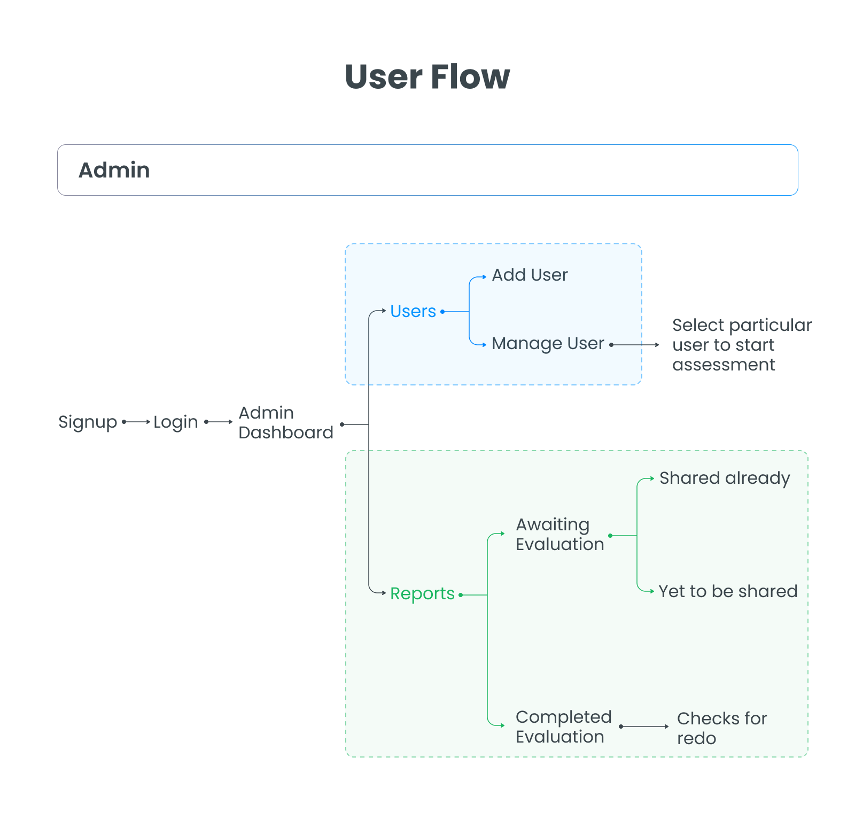Screen dimensions: 855x819
Task: Click the connector dot beside Reports
Action: click(461, 594)
